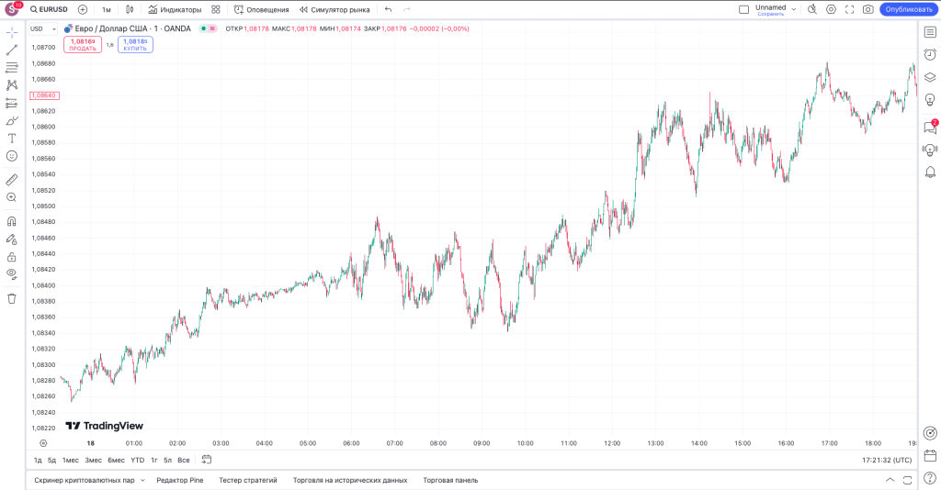Toggle stay in drawing mode
Screen dimensions: 941x490
click(x=11, y=239)
